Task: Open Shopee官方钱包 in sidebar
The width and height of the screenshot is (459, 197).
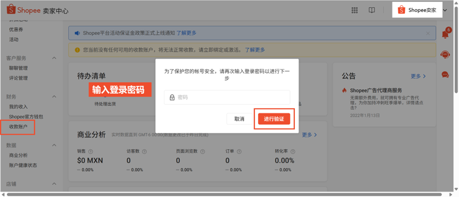Action: (x=26, y=117)
